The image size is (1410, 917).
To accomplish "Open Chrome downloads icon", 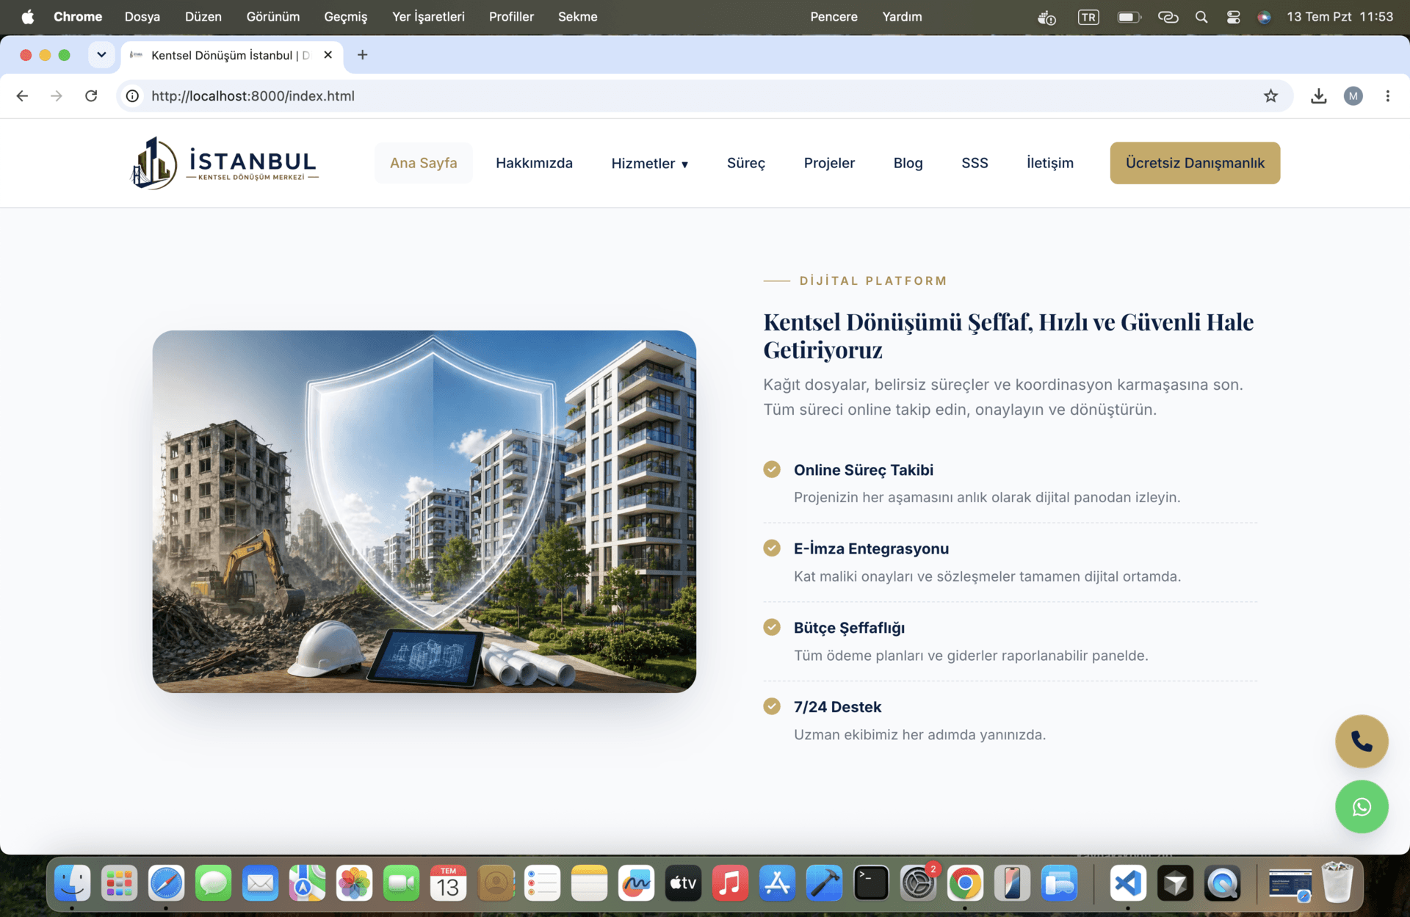I will click(x=1318, y=95).
